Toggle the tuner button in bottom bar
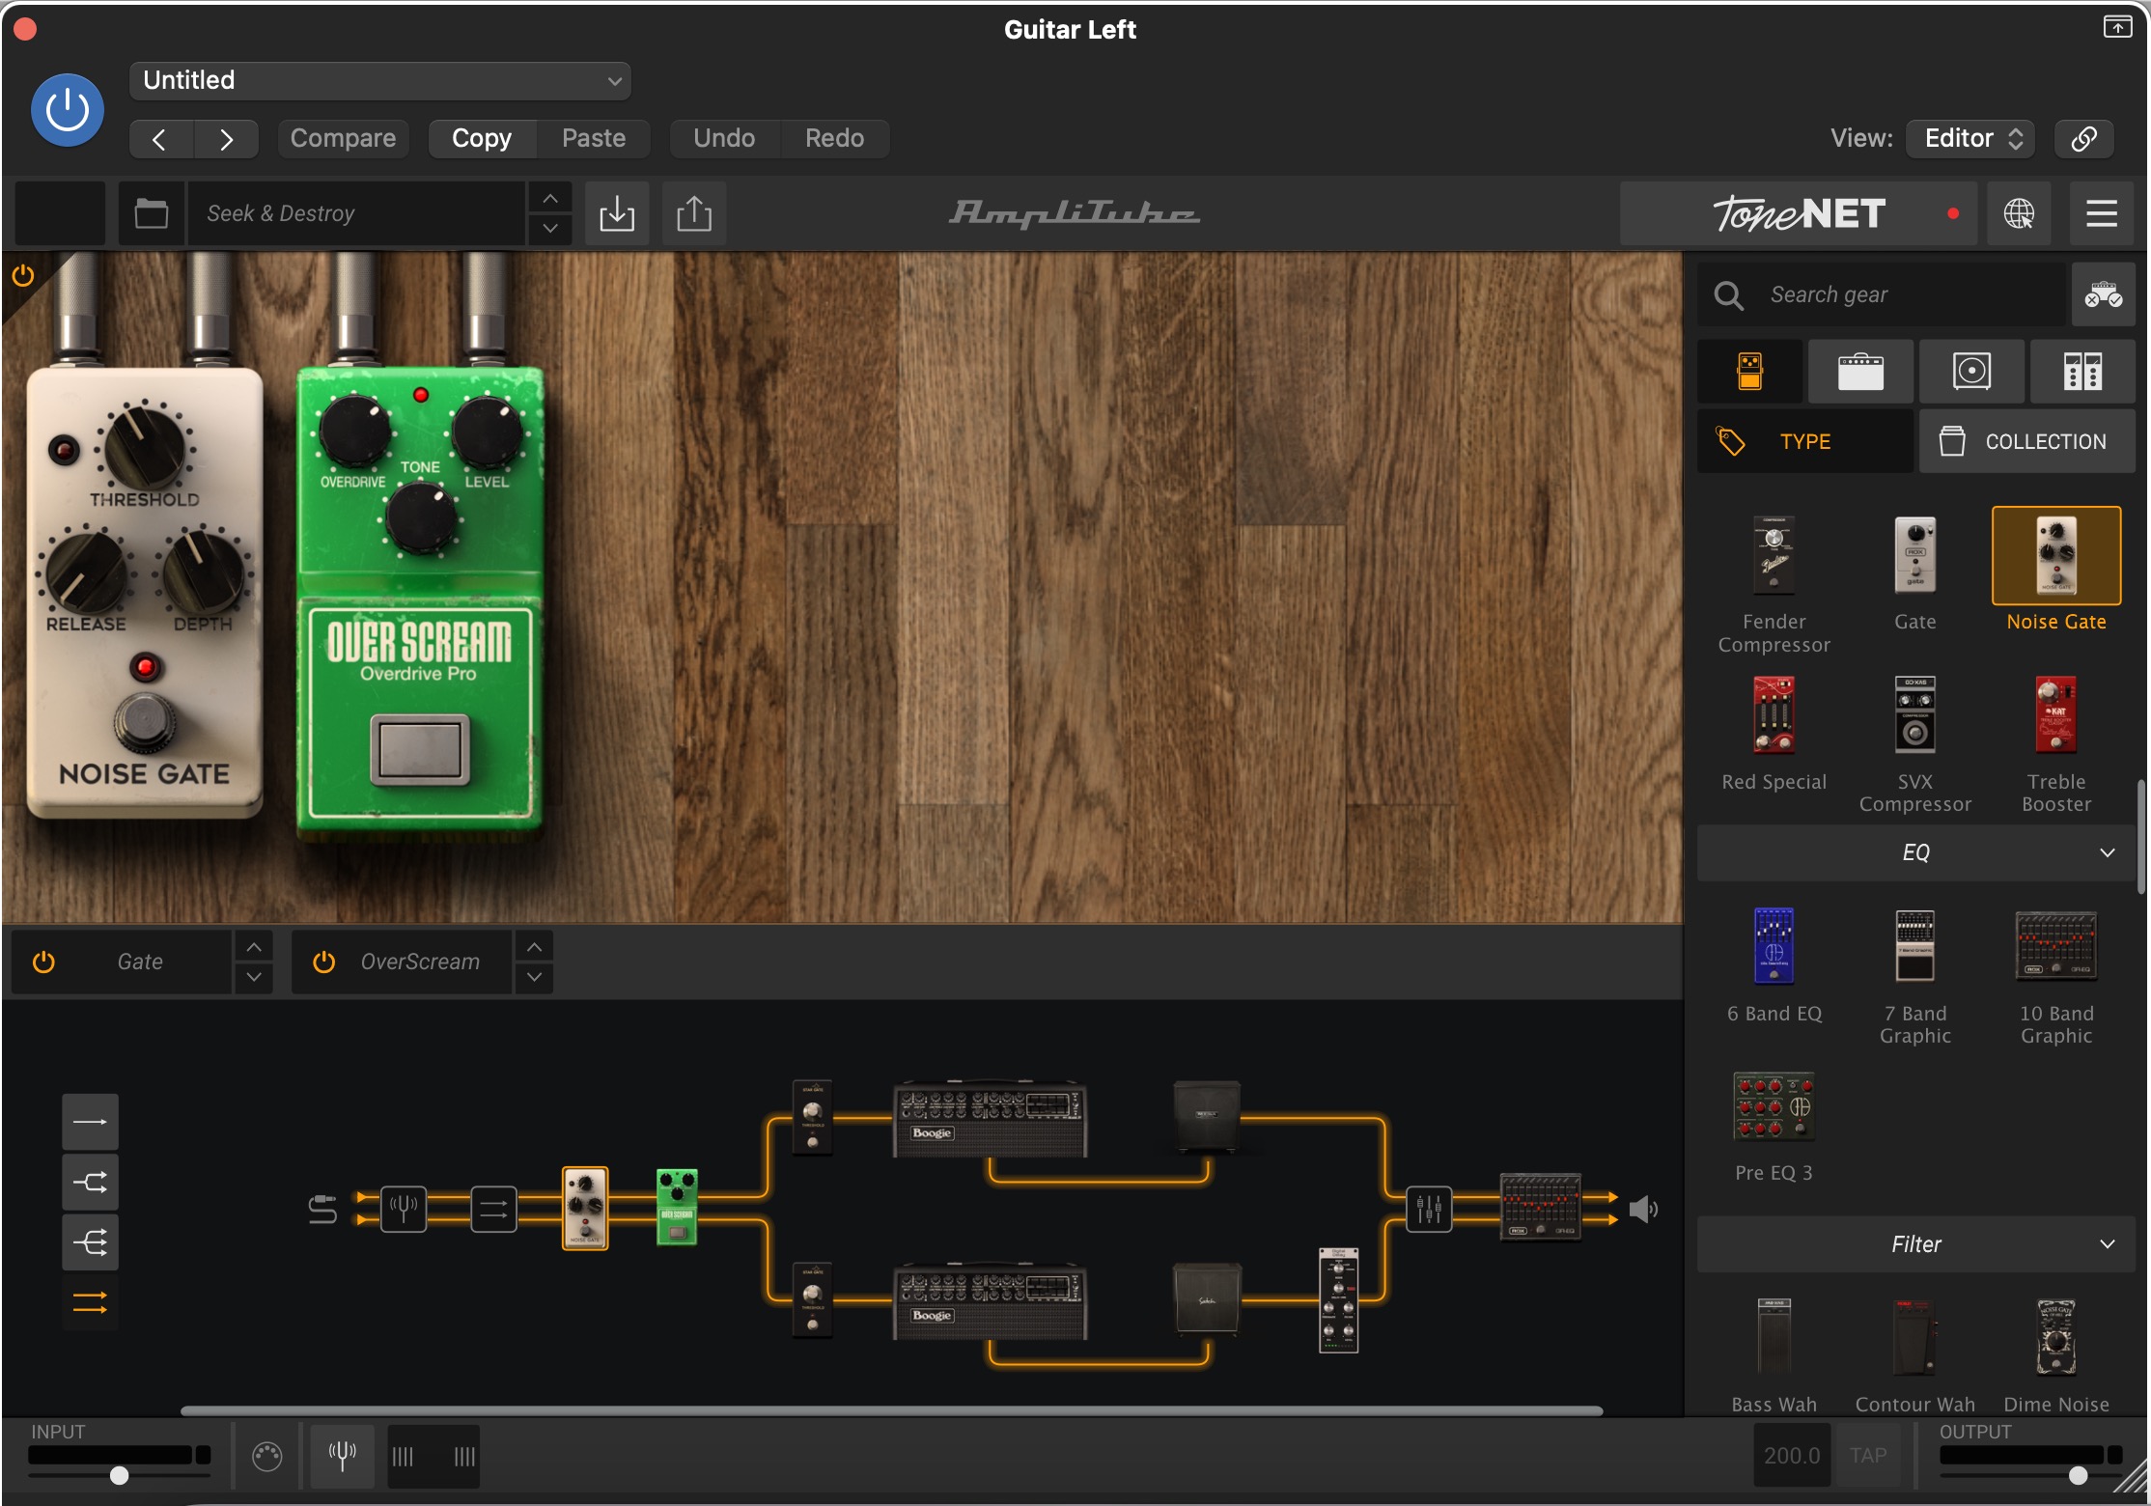 click(342, 1455)
